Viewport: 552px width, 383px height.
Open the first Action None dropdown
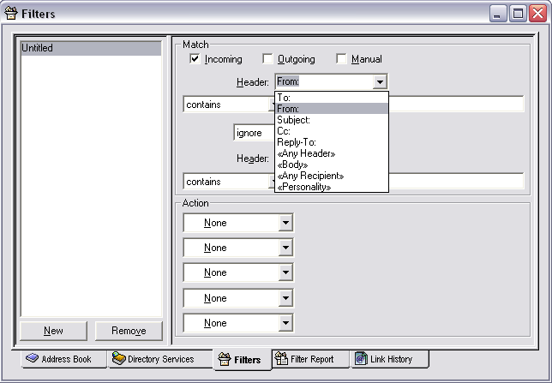(285, 223)
